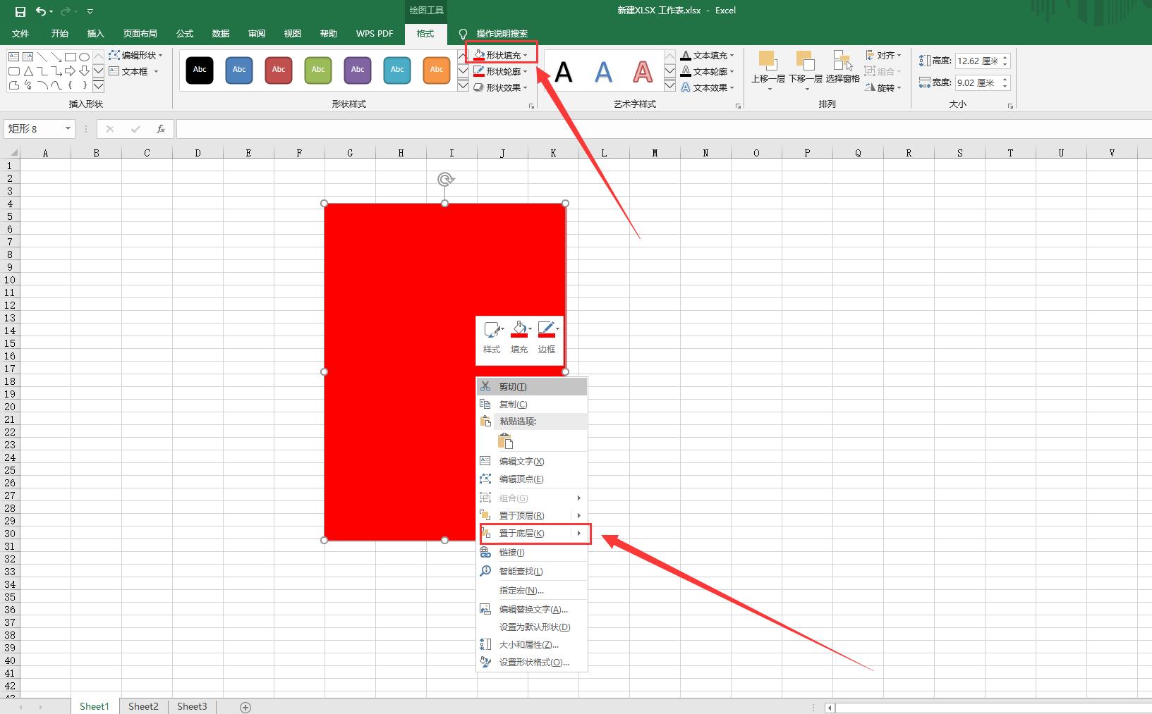The width and height of the screenshot is (1152, 714).
Task: Click Set as Default Shape (设置为默认形状)
Action: tap(534, 627)
